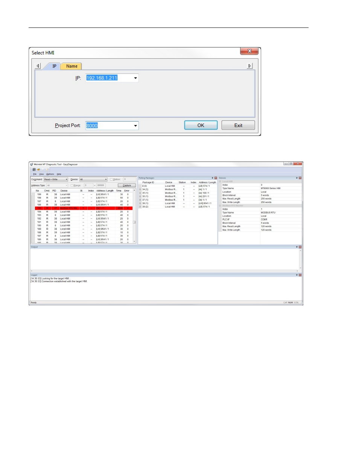Click the right tab scroll arrow in Select HMI
359x465 pixels.
pos(249,66)
